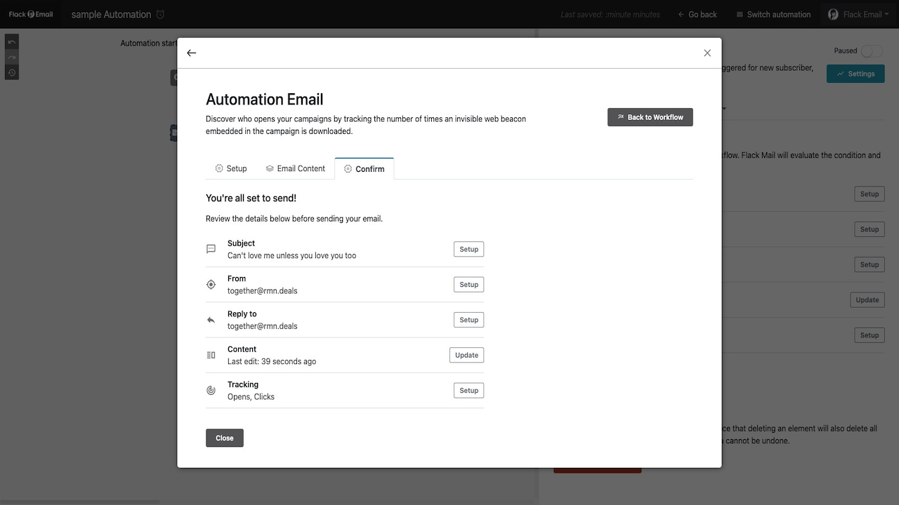The image size is (899, 505).
Task: Click the Reply to arrow icon
Action: pyautogui.click(x=211, y=320)
